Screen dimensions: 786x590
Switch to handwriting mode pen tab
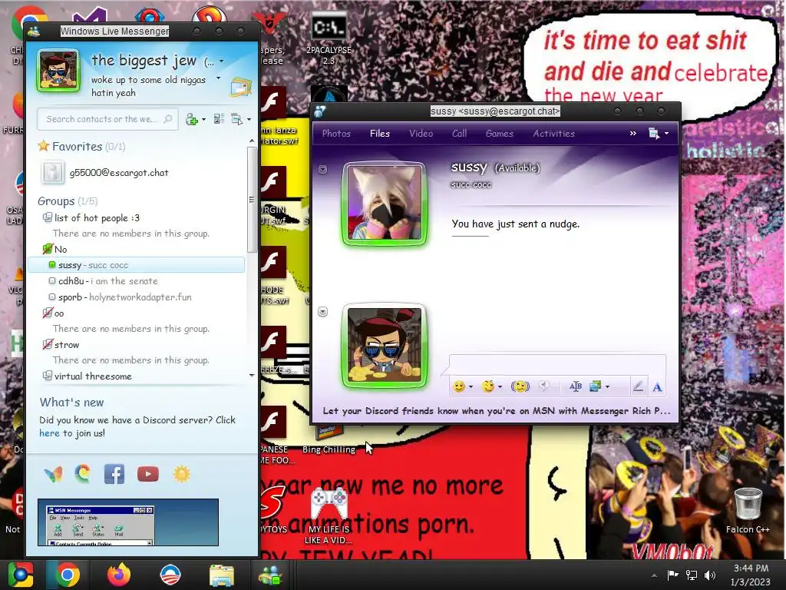point(638,386)
